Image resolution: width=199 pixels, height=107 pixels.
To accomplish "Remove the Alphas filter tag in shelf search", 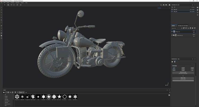I will (23, 92).
